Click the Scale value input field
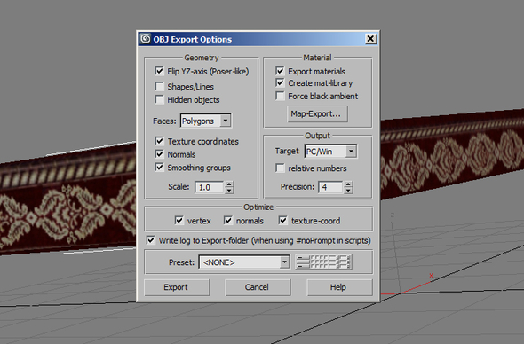This screenshot has height=344, width=524. [x=210, y=187]
